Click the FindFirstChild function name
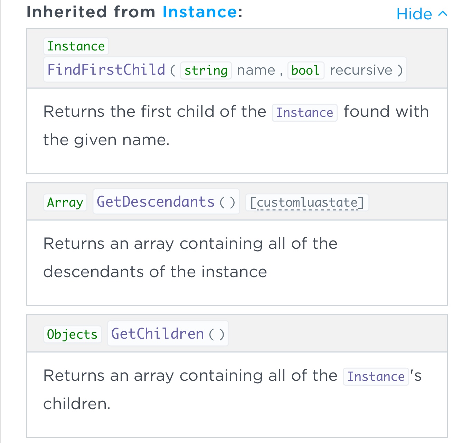The width and height of the screenshot is (471, 443). click(x=106, y=70)
